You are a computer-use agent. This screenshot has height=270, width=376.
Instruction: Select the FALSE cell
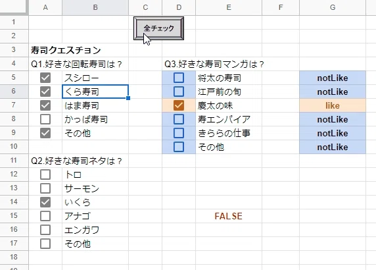pos(229,216)
